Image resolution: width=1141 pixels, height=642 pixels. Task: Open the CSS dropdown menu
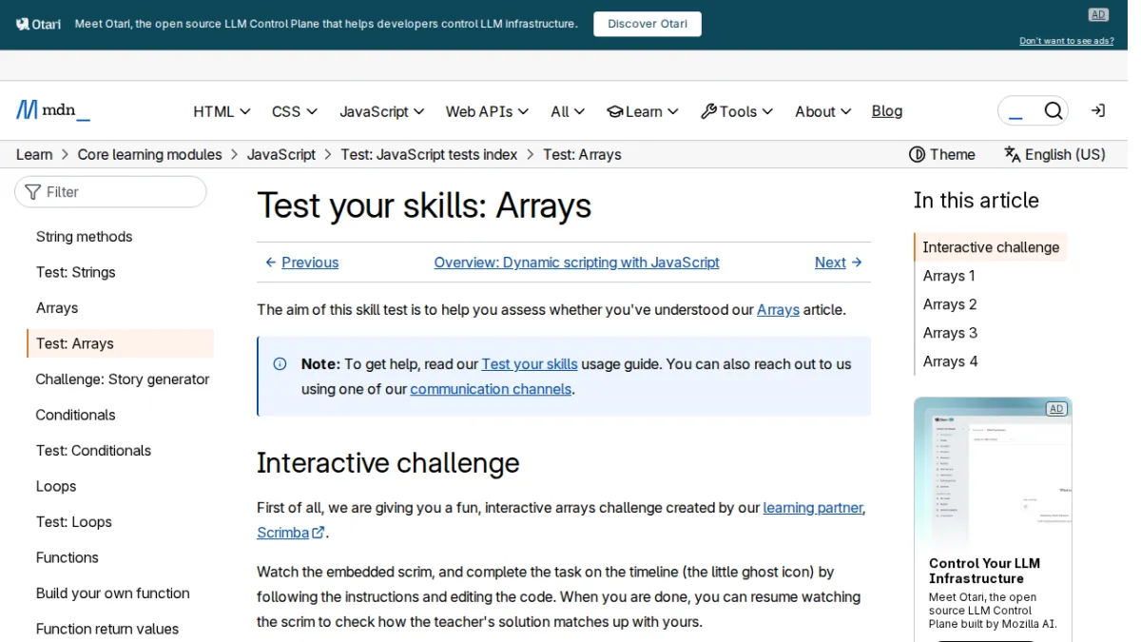(295, 111)
